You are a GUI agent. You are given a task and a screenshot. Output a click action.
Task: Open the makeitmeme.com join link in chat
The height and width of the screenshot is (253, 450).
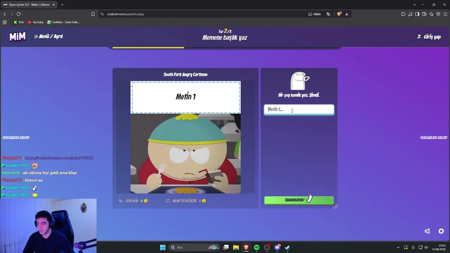tap(59, 158)
